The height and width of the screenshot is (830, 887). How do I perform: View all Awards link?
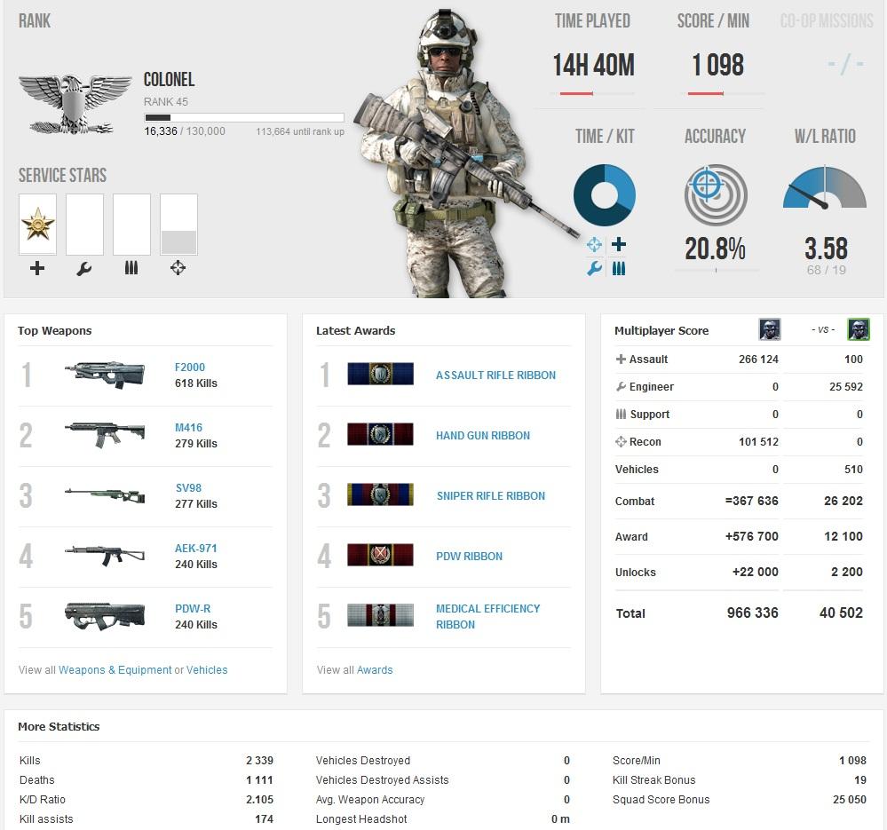point(375,670)
